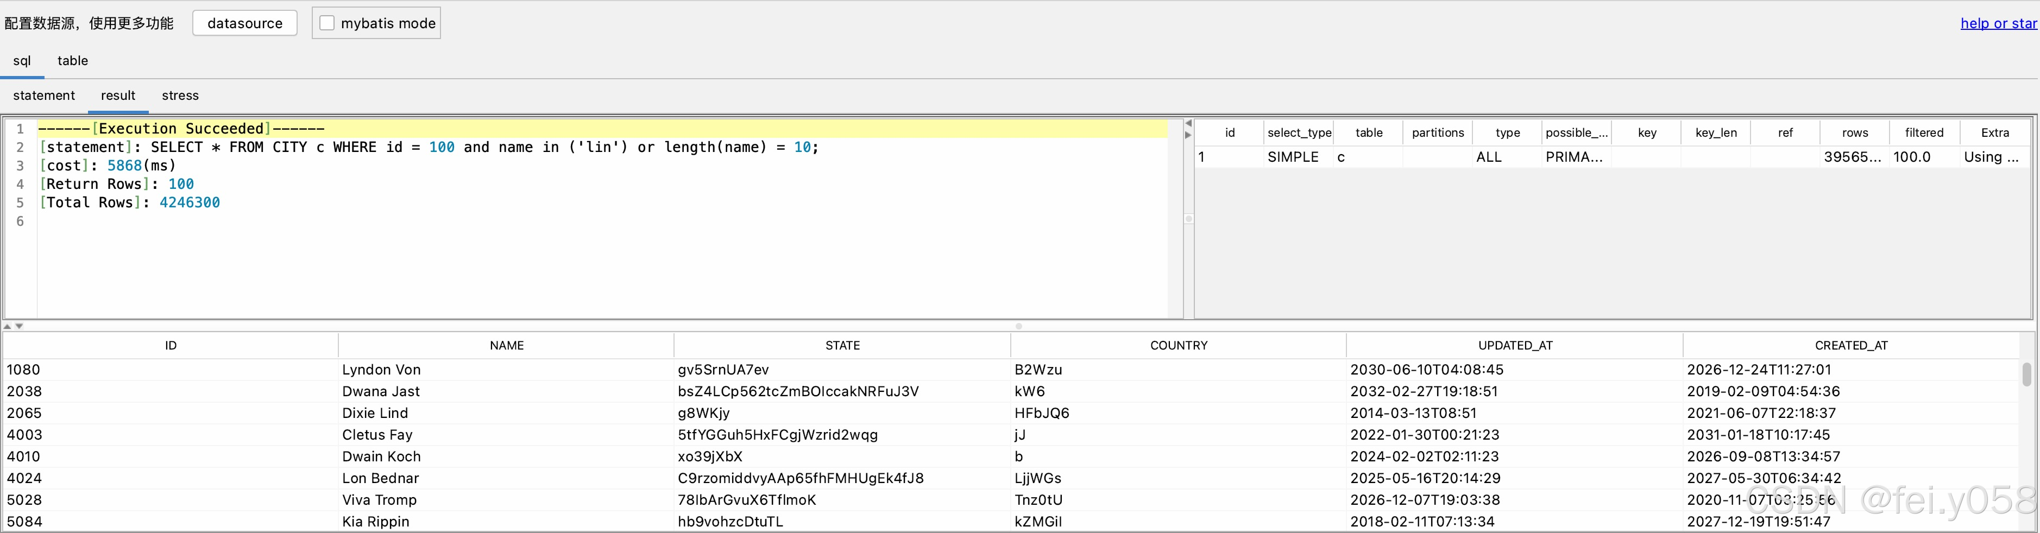Select created_at cell 2026-09-08T13:34:57
The image size is (2040, 533).
click(1851, 457)
